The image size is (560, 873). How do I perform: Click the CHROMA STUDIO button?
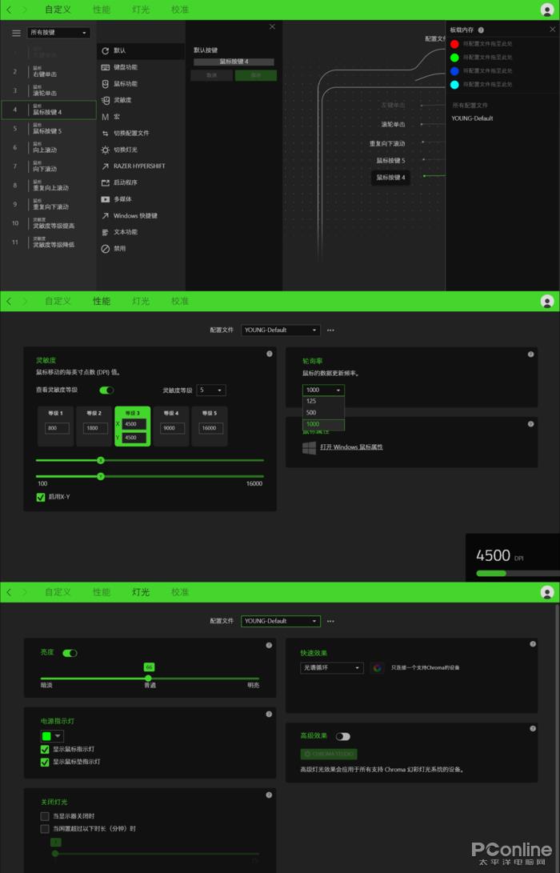329,754
